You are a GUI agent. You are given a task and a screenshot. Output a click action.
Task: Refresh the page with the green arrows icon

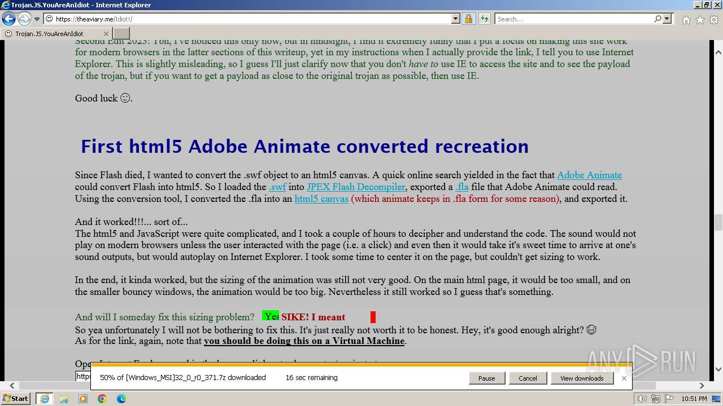pos(484,19)
